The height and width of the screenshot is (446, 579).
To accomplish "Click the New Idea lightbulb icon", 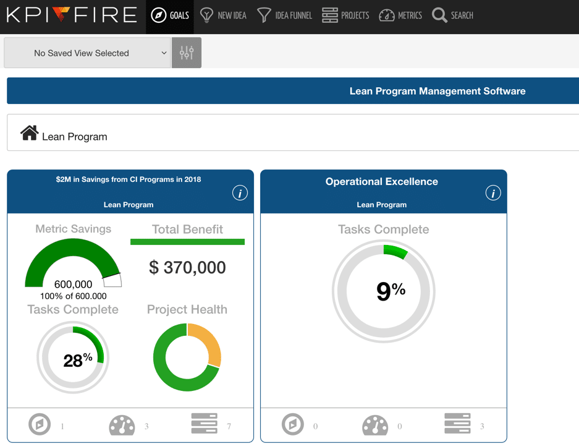I will [x=206, y=15].
